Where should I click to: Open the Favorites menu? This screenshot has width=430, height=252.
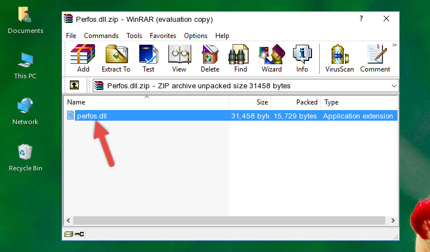[163, 36]
